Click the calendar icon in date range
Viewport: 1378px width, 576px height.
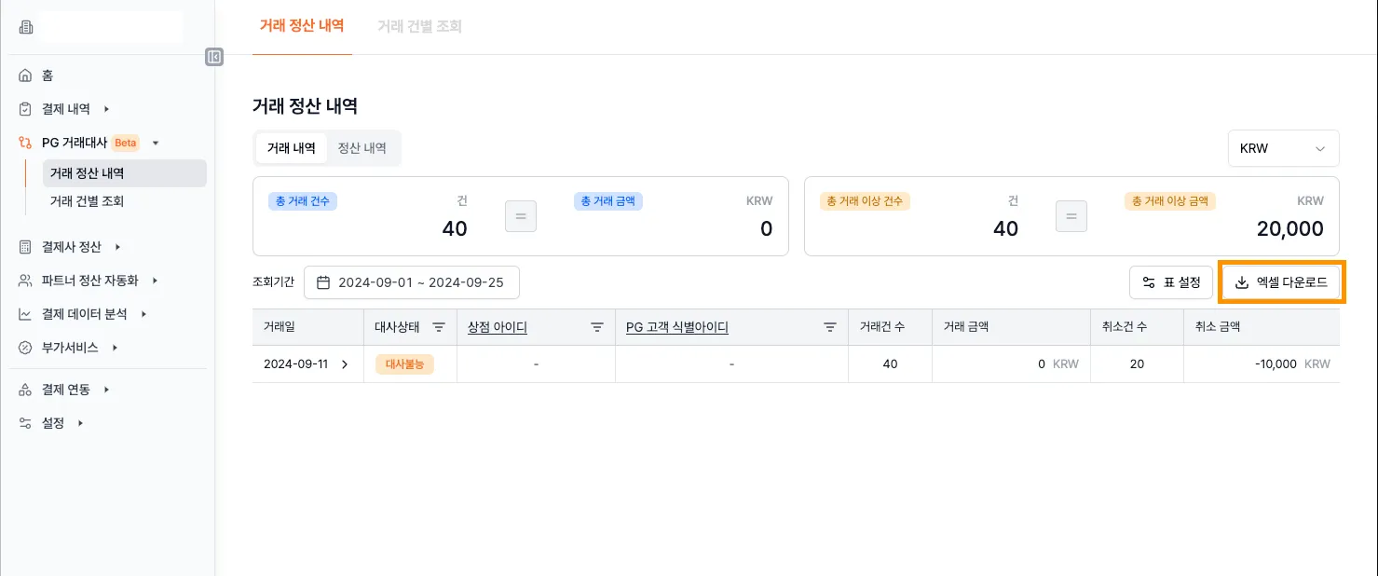click(x=323, y=282)
